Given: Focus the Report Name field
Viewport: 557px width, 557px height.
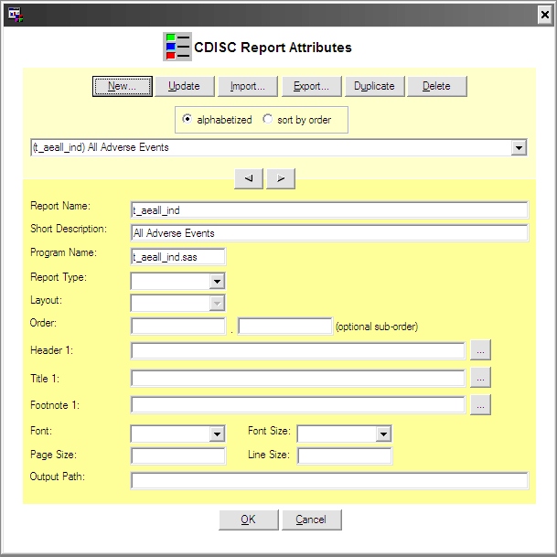Looking at the screenshot, I should click(x=329, y=210).
